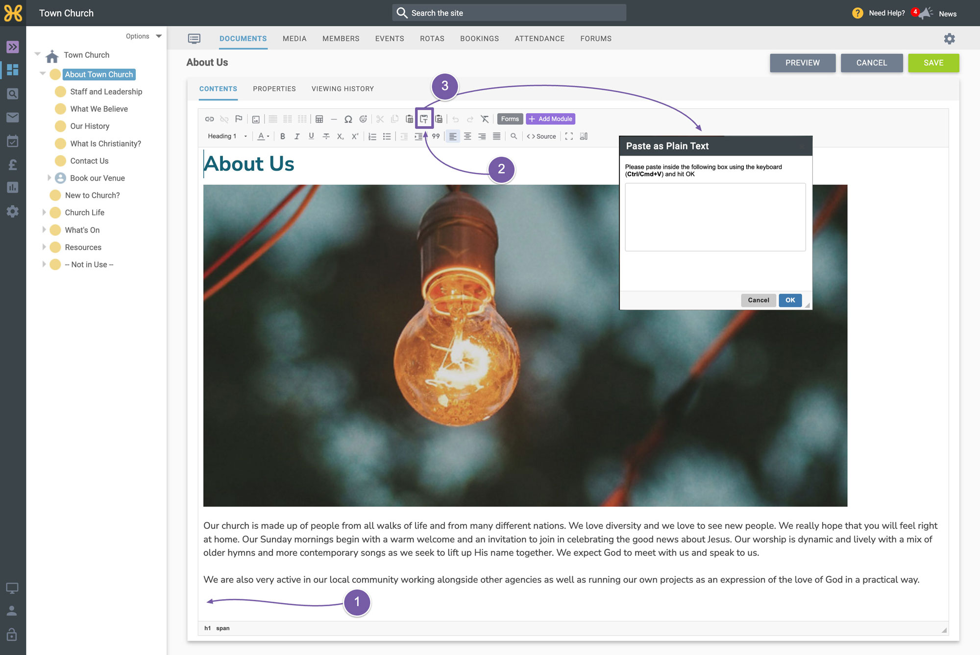Image resolution: width=980 pixels, height=655 pixels.
Task: Open the pound sign giving icon
Action: pyautogui.click(x=13, y=164)
